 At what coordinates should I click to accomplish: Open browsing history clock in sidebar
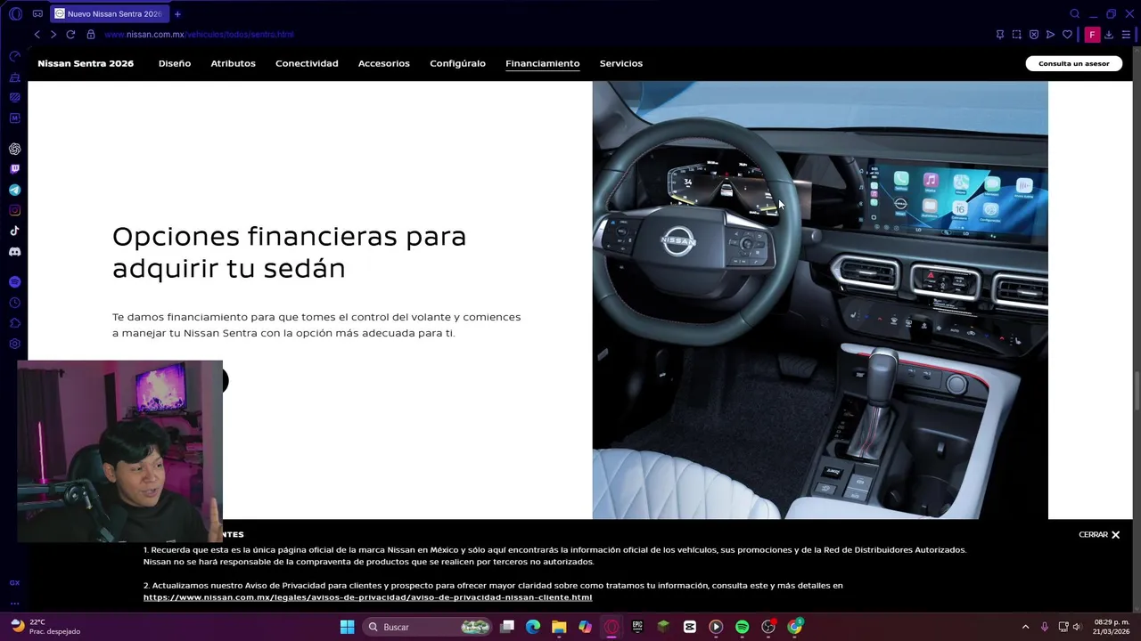coord(15,303)
